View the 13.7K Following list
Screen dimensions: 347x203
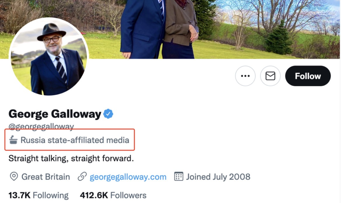point(39,195)
